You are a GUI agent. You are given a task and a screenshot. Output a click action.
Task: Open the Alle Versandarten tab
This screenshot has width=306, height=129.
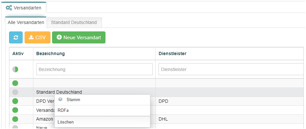click(x=26, y=22)
